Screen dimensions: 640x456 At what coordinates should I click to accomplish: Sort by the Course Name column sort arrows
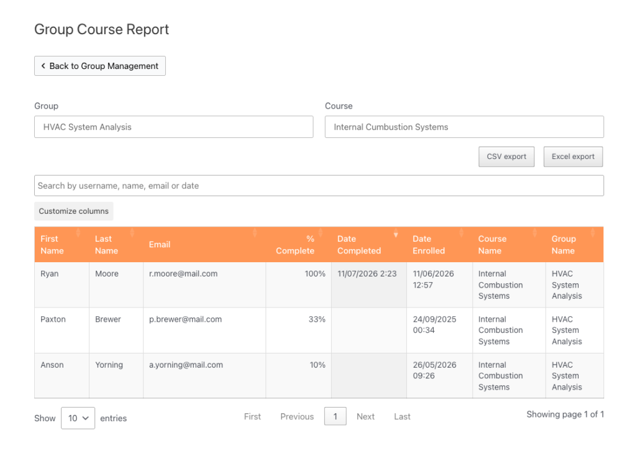[x=535, y=233]
